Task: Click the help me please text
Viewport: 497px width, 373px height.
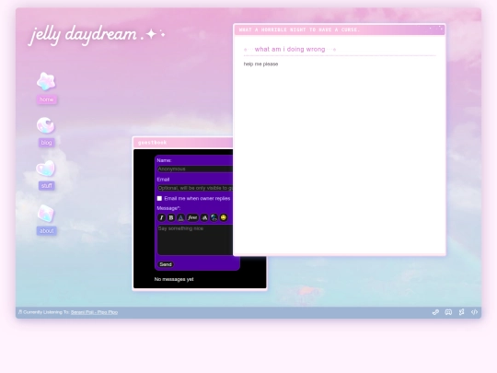Action: [x=260, y=64]
